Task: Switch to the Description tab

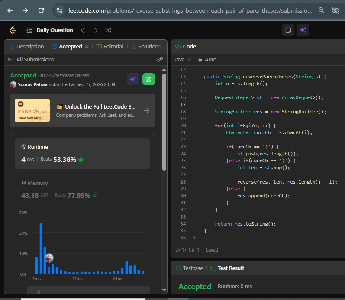Action: pos(27,46)
